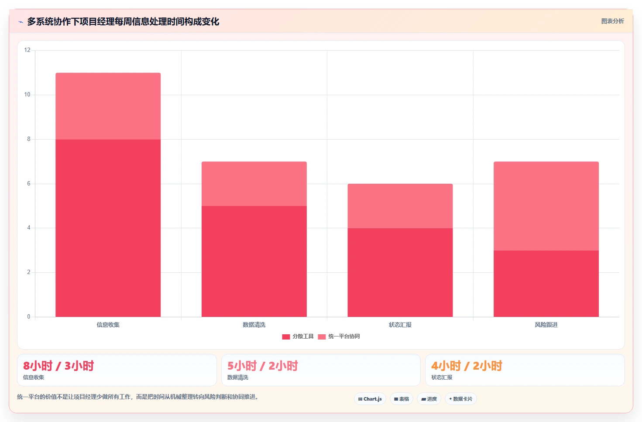Click the light 统一平台协同 segment atop 数据清洗 bar
This screenshot has height=422, width=642.
pos(254,184)
